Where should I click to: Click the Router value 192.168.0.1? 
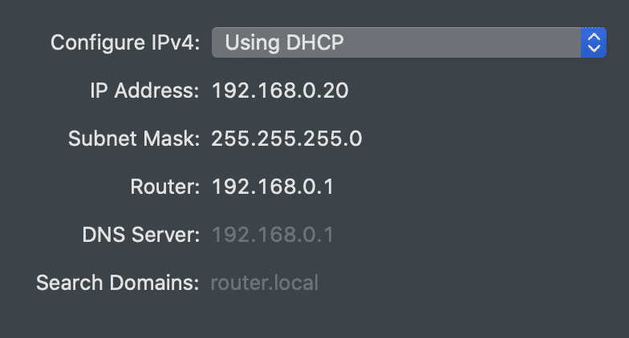click(x=273, y=187)
